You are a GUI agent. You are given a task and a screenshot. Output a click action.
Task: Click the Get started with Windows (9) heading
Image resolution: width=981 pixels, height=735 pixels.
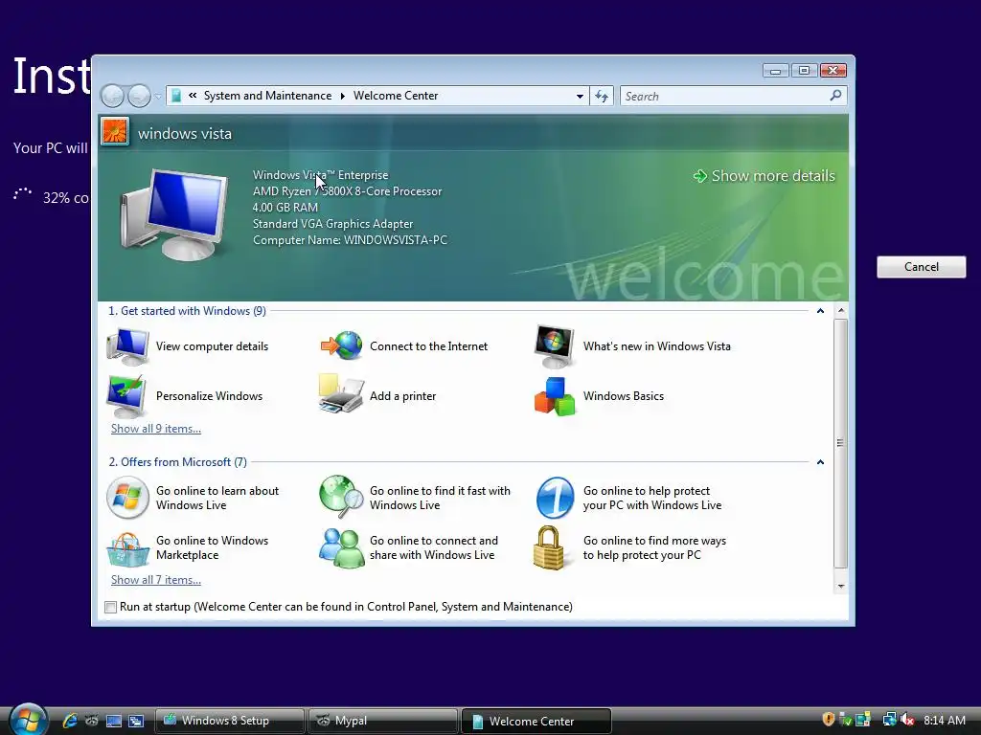pos(187,311)
